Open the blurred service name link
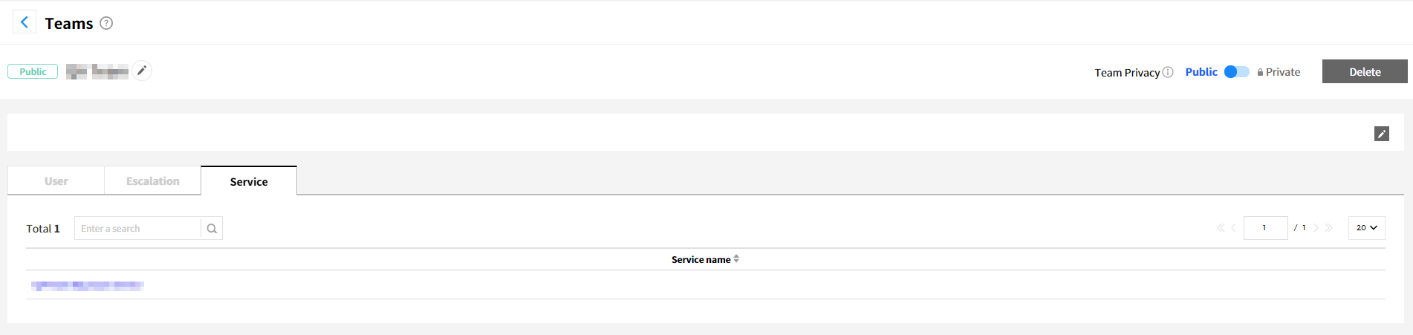This screenshot has width=1413, height=335. (88, 285)
